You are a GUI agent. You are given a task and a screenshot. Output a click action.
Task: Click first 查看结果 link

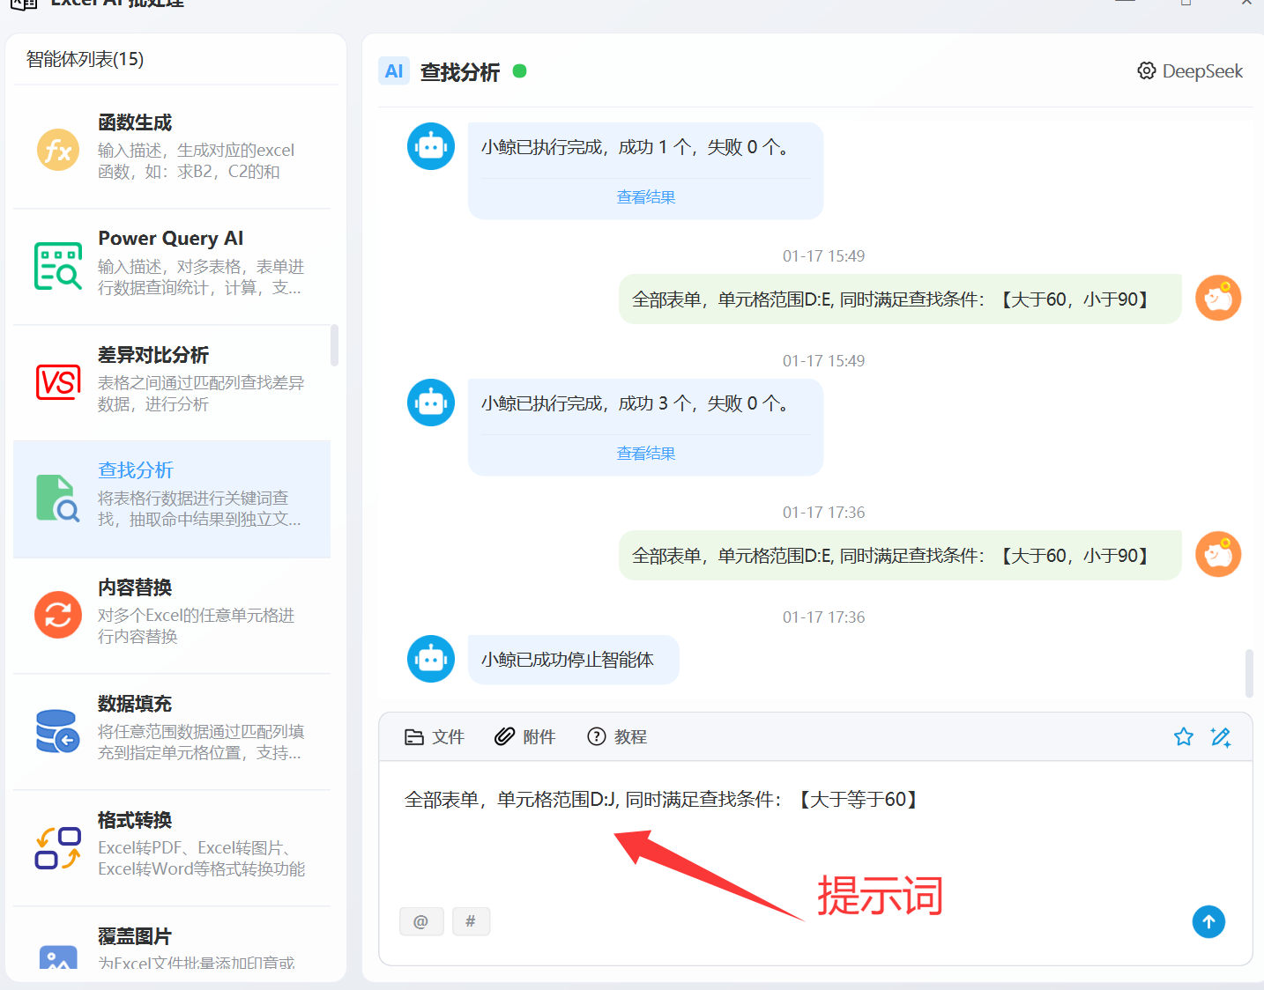(646, 197)
